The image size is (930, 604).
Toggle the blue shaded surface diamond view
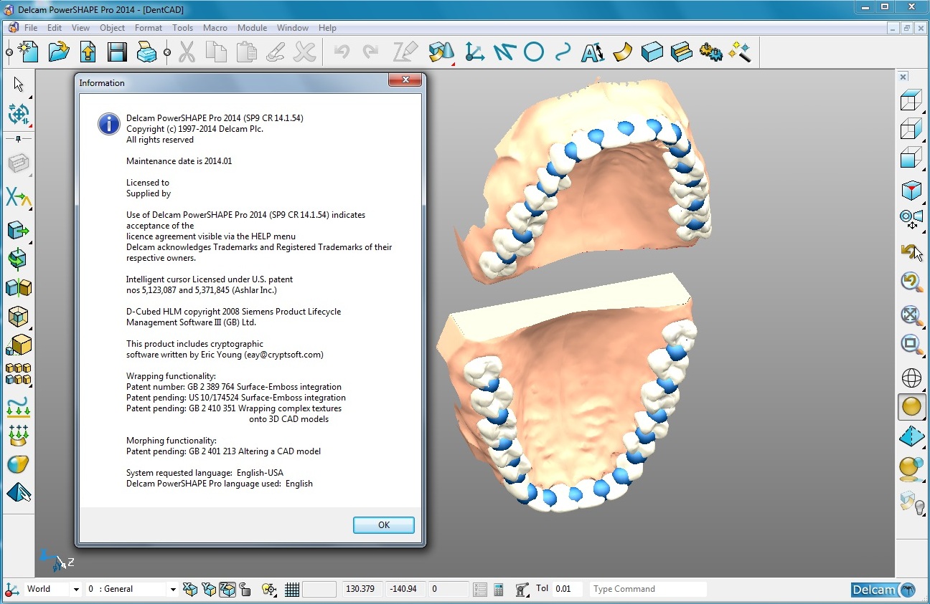(x=911, y=436)
